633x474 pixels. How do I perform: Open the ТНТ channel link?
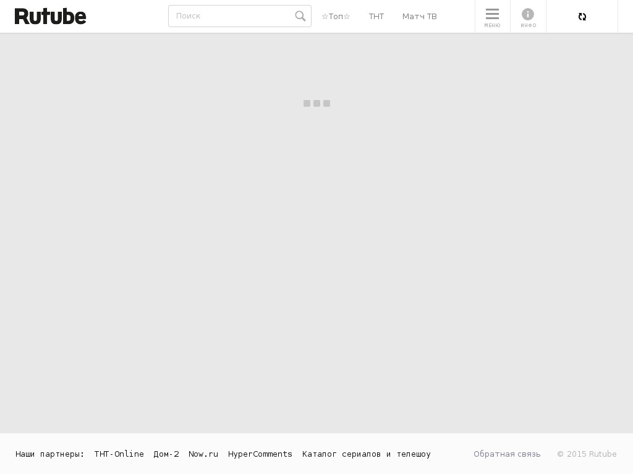point(376,17)
